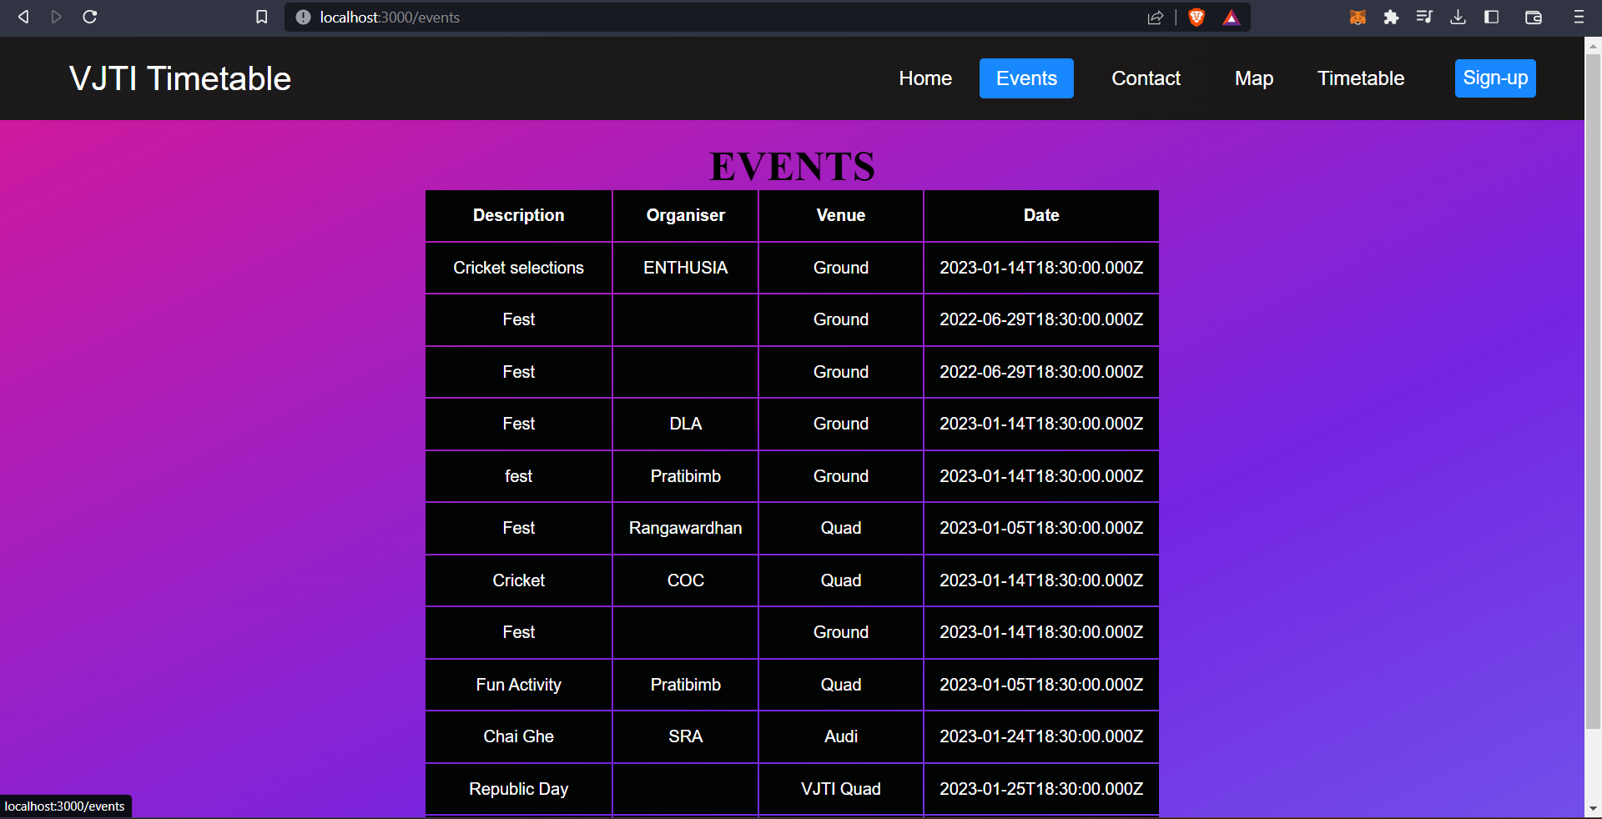This screenshot has width=1602, height=819.
Task: Open browser hamburger menu
Action: (x=1579, y=17)
